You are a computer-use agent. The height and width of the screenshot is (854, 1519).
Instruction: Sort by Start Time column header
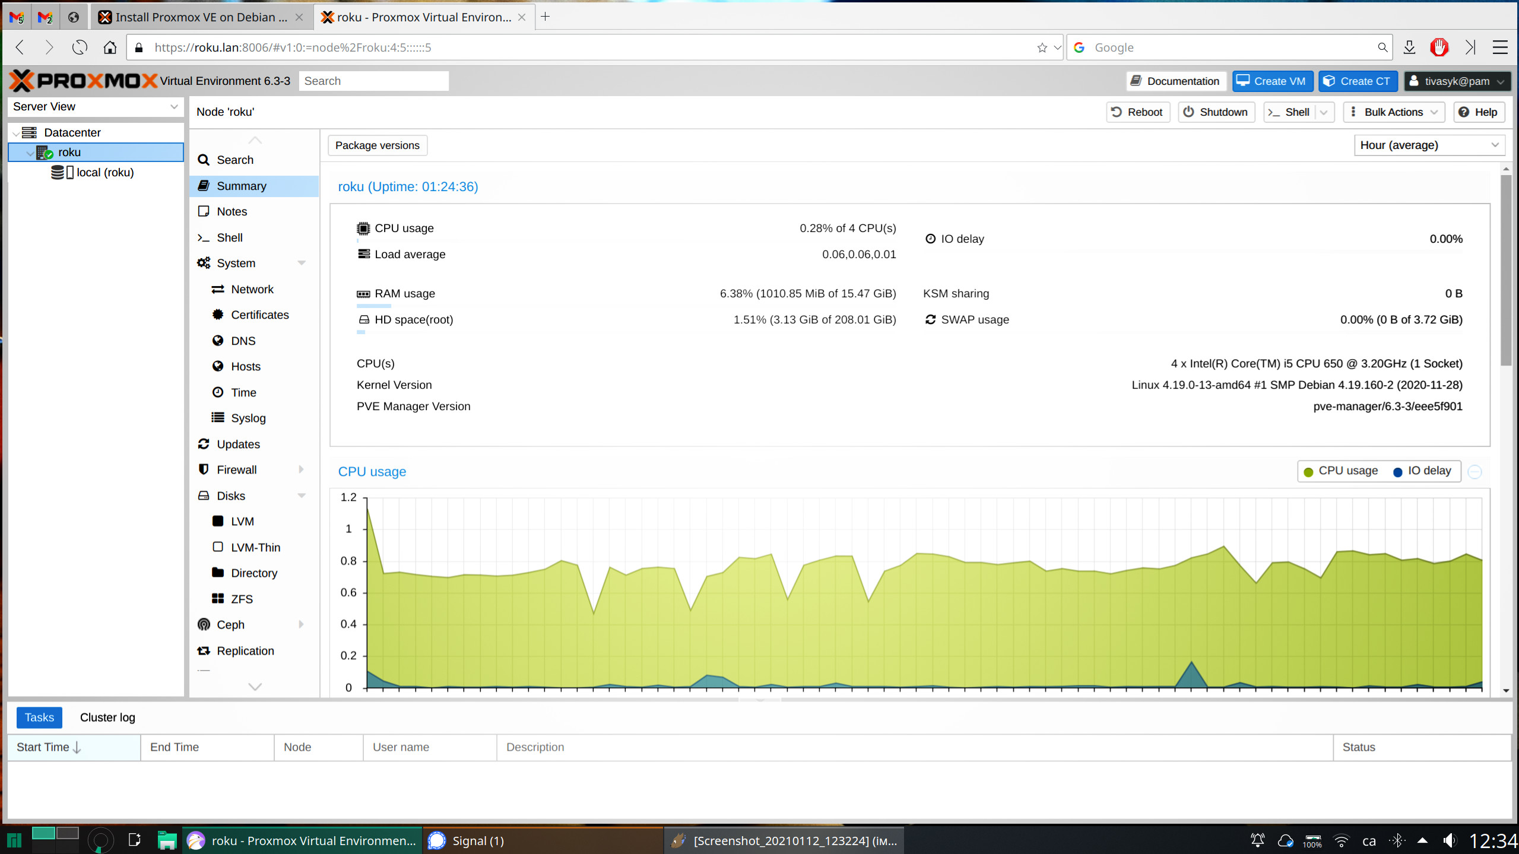74,747
